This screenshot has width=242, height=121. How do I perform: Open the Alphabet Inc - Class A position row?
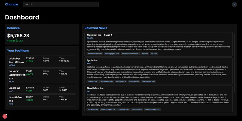tap(42, 62)
